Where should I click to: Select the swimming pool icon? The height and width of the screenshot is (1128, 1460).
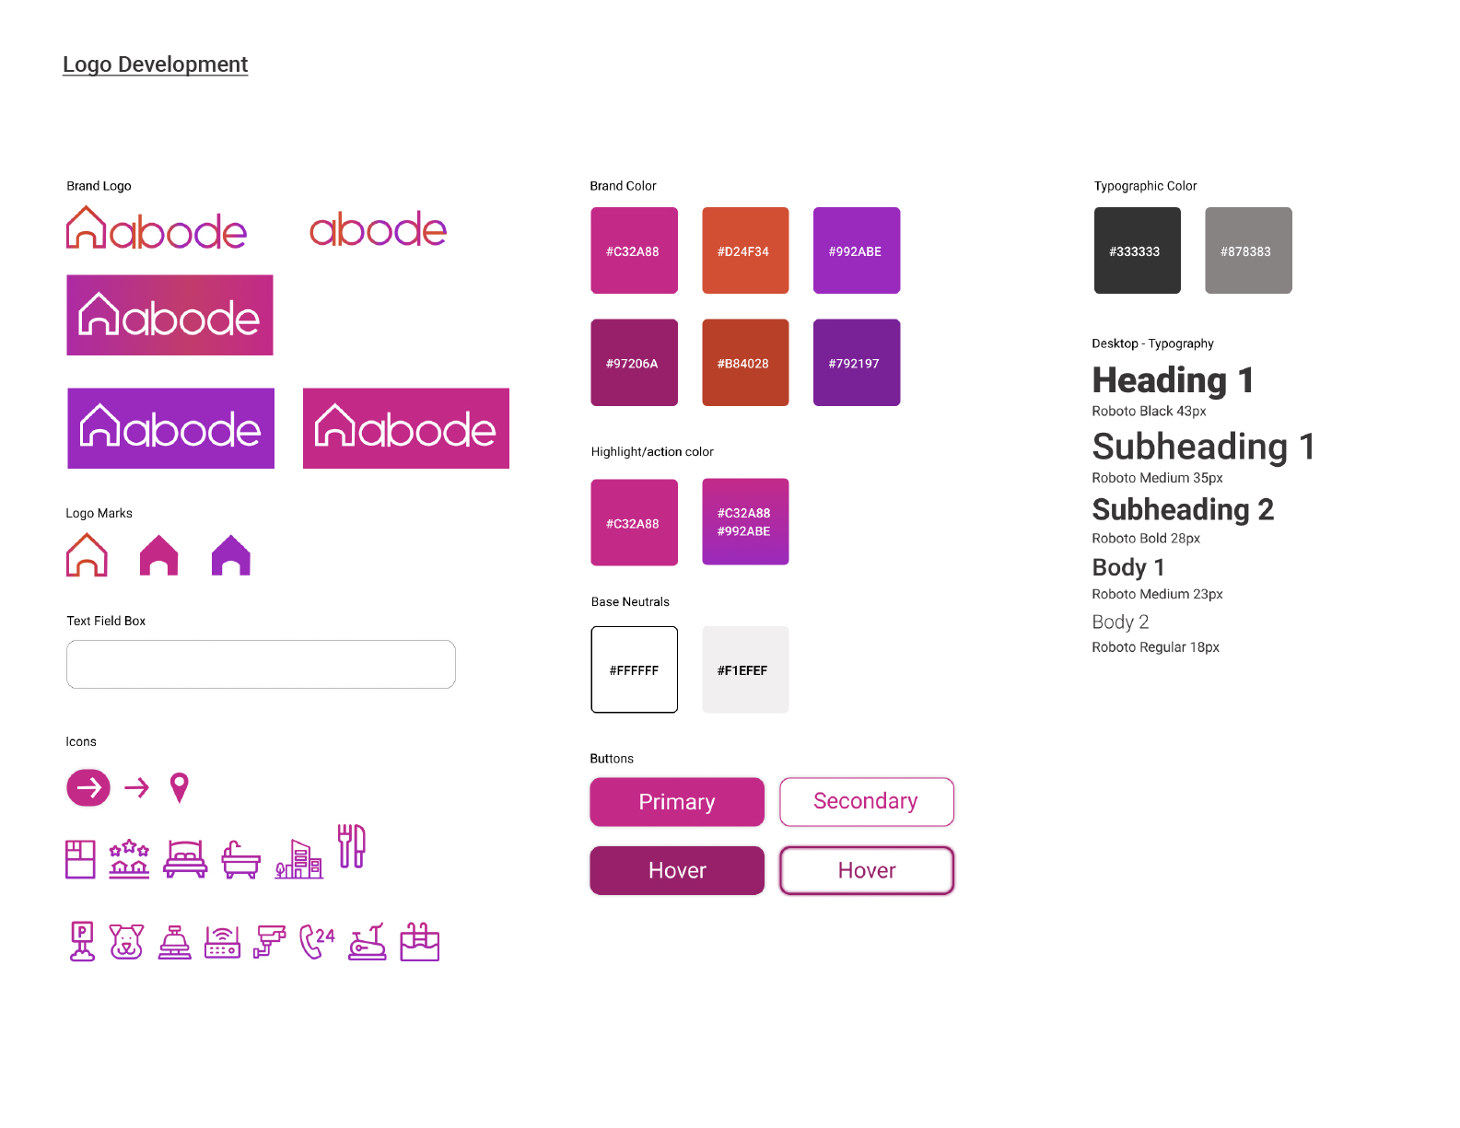tap(420, 942)
